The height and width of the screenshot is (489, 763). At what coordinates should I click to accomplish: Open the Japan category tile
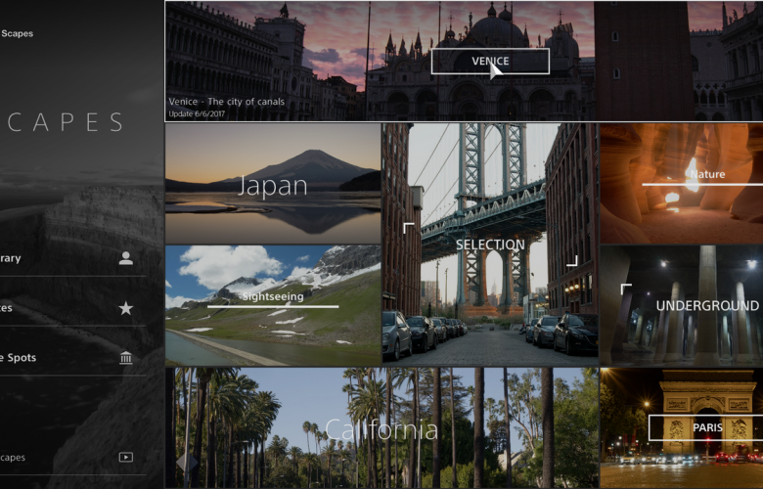click(273, 185)
